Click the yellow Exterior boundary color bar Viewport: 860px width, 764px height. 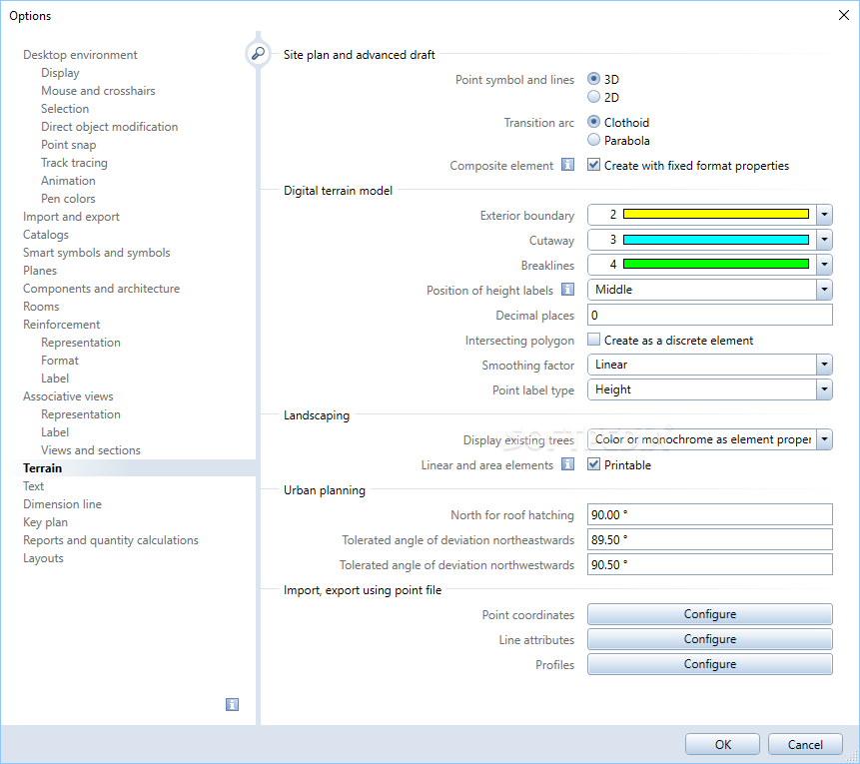pos(716,215)
